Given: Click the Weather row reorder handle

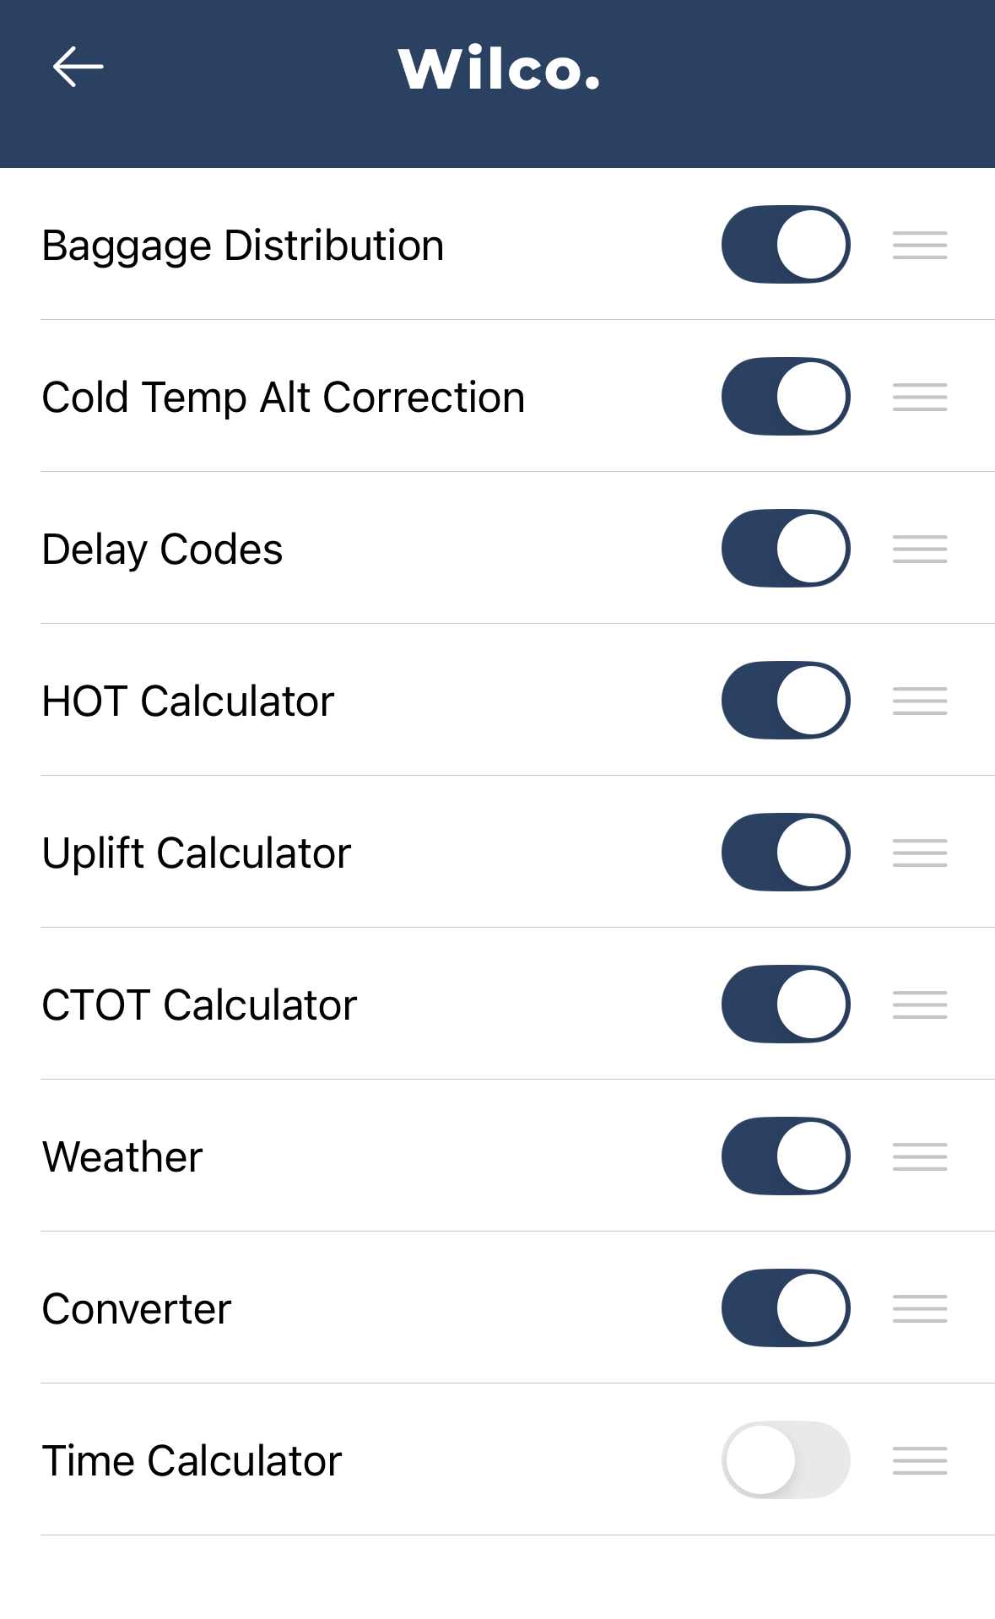Looking at the screenshot, I should 920,1156.
